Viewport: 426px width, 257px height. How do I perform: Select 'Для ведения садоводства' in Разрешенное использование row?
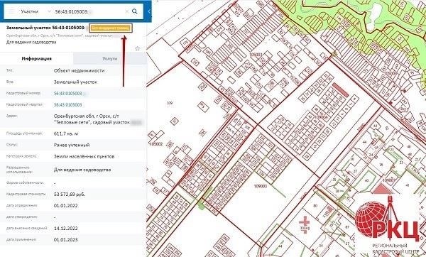[82, 170]
